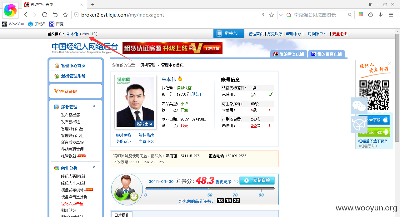Open the colorful apps grid icon
Image resolution: width=400 pixels, height=217 pixels.
(x=361, y=15)
